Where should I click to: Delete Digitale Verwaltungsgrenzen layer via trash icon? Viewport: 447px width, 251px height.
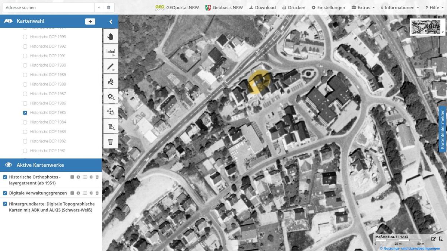(x=97, y=193)
